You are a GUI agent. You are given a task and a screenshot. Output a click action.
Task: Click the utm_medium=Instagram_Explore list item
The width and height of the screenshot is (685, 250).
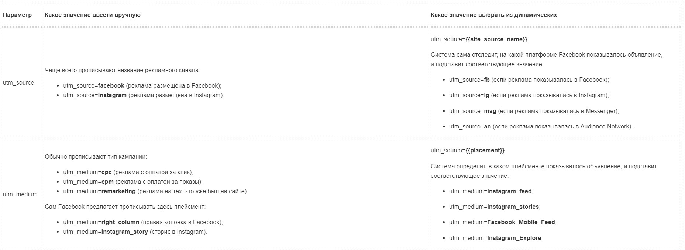point(496,238)
